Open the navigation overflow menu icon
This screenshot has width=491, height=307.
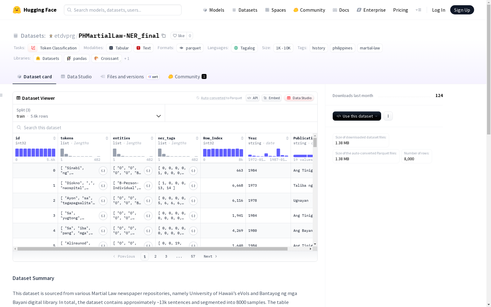point(418,10)
